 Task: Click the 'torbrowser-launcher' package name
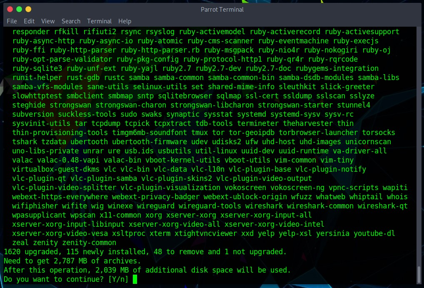(318, 133)
